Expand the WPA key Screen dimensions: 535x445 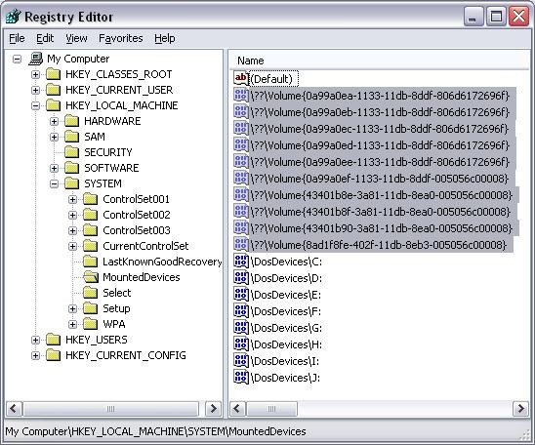(72, 324)
